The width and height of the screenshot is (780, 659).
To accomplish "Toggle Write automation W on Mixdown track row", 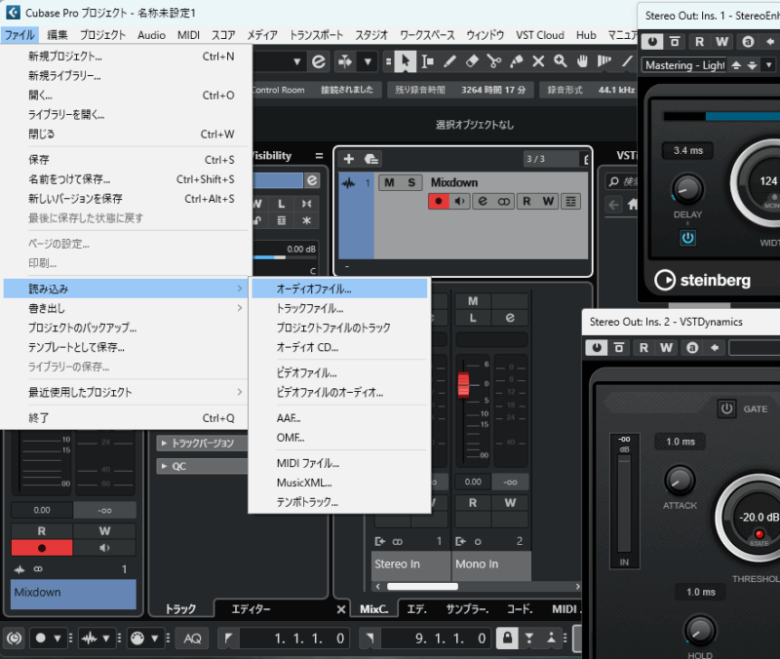I will (x=548, y=201).
